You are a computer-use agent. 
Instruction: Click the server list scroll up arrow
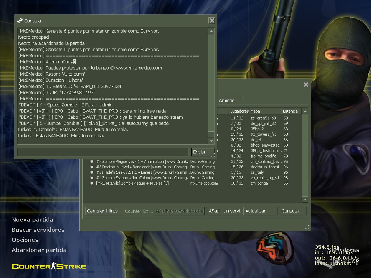305,111
